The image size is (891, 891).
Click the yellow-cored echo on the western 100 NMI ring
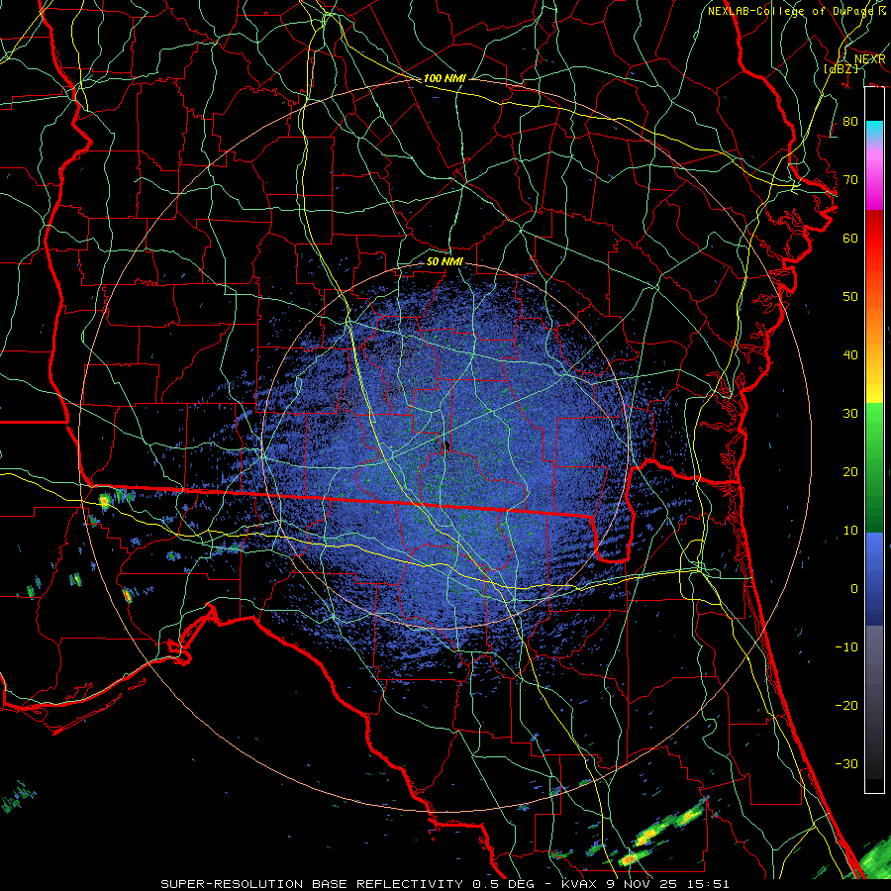104,501
